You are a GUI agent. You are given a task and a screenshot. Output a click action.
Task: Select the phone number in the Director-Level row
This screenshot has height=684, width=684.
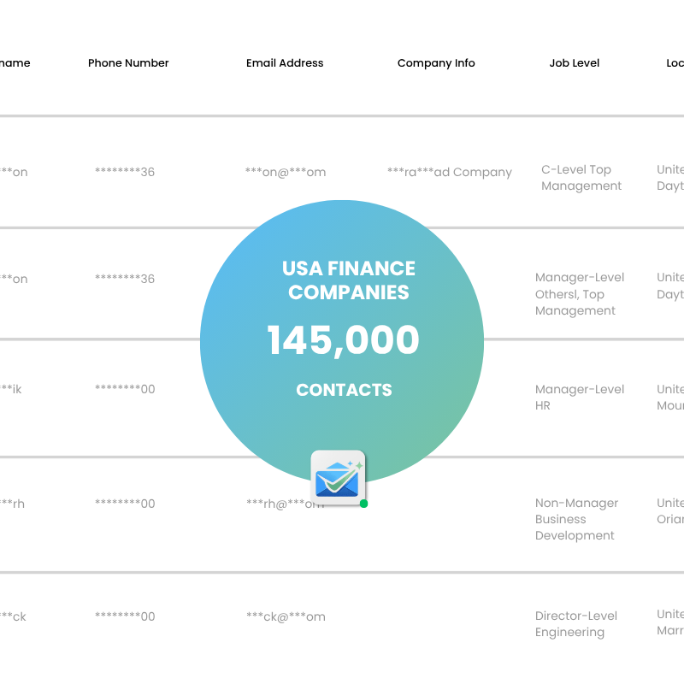(125, 616)
